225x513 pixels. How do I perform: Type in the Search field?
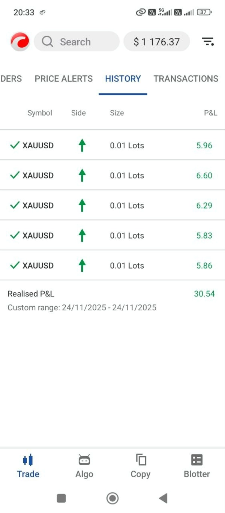[x=82, y=42]
